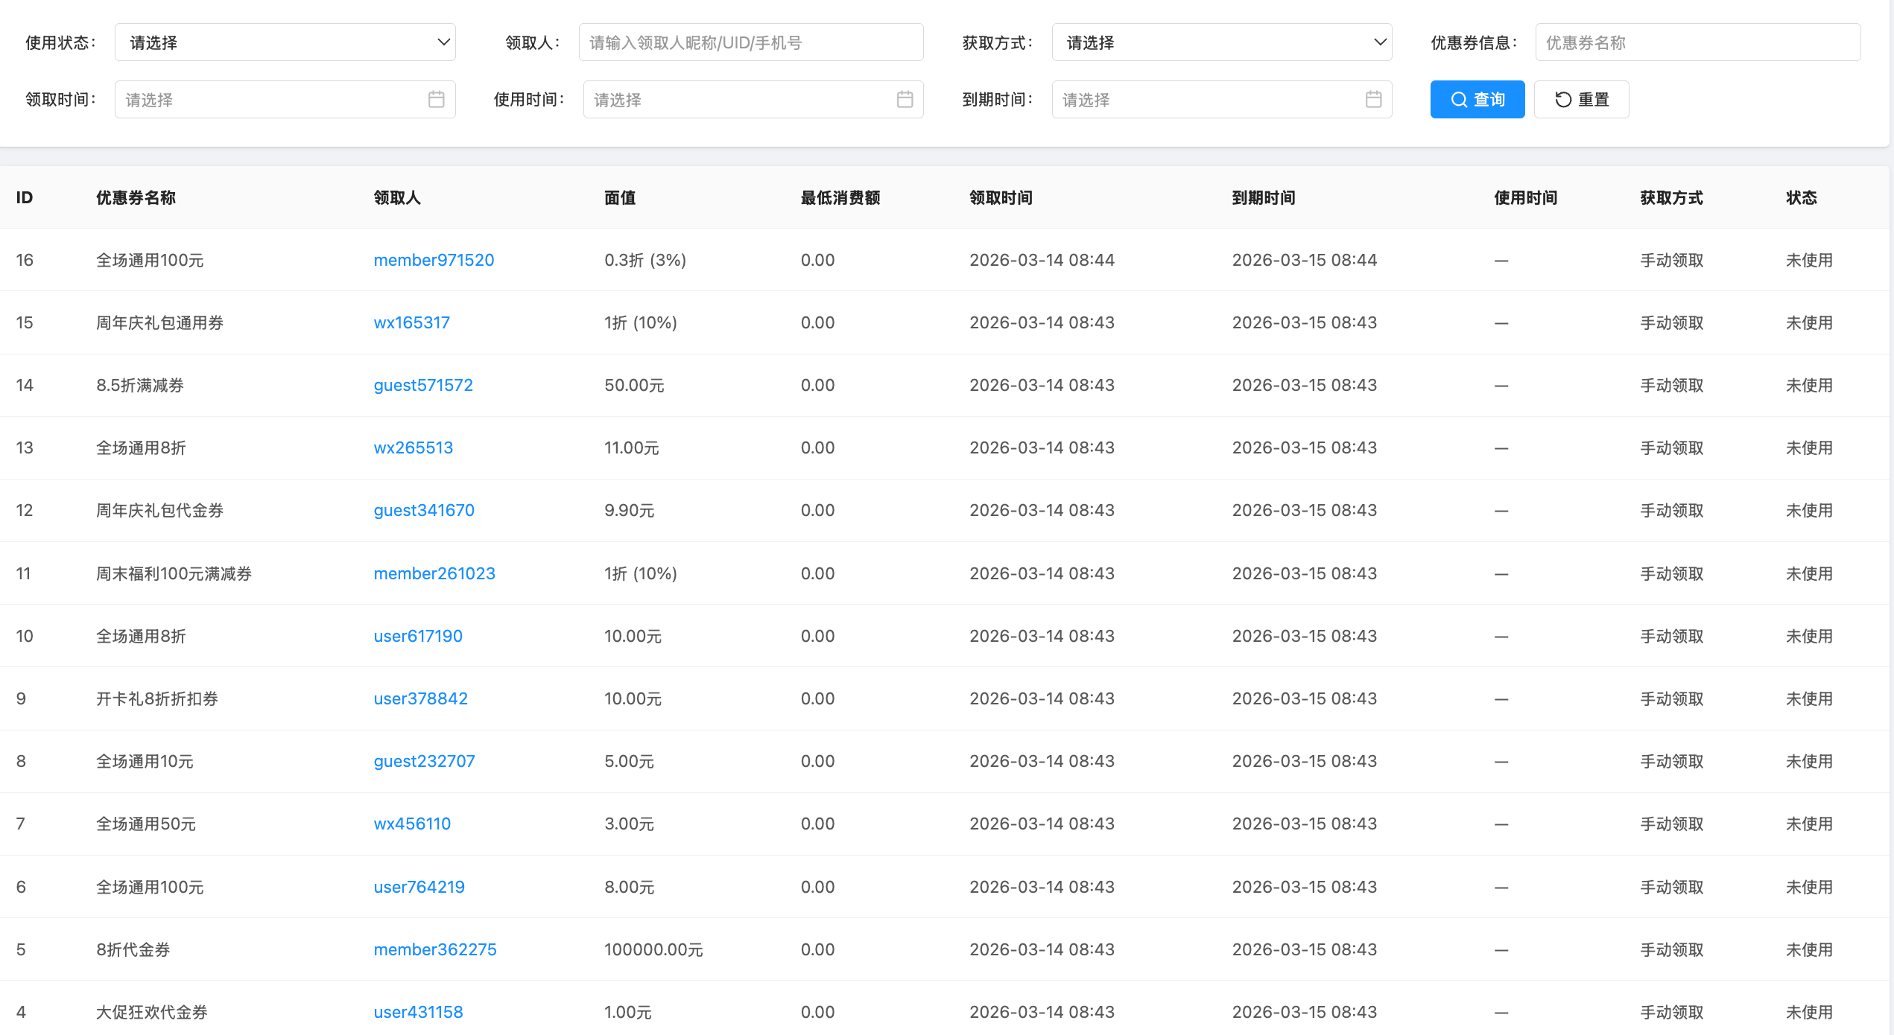Click 未使用 status in row 16

1809,260
